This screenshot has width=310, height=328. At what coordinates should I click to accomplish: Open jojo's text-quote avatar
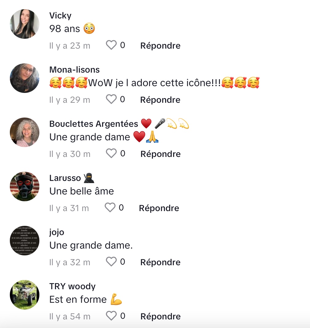(25, 241)
